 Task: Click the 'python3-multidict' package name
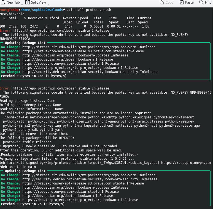tap(116, 126)
